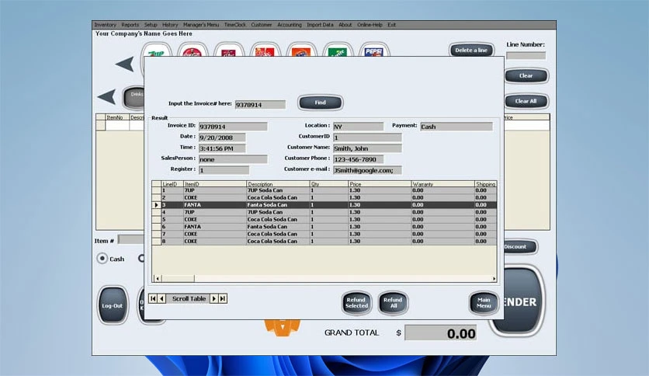Click the ItemID column header
Viewport: 649px width, 376px height.
215,184
